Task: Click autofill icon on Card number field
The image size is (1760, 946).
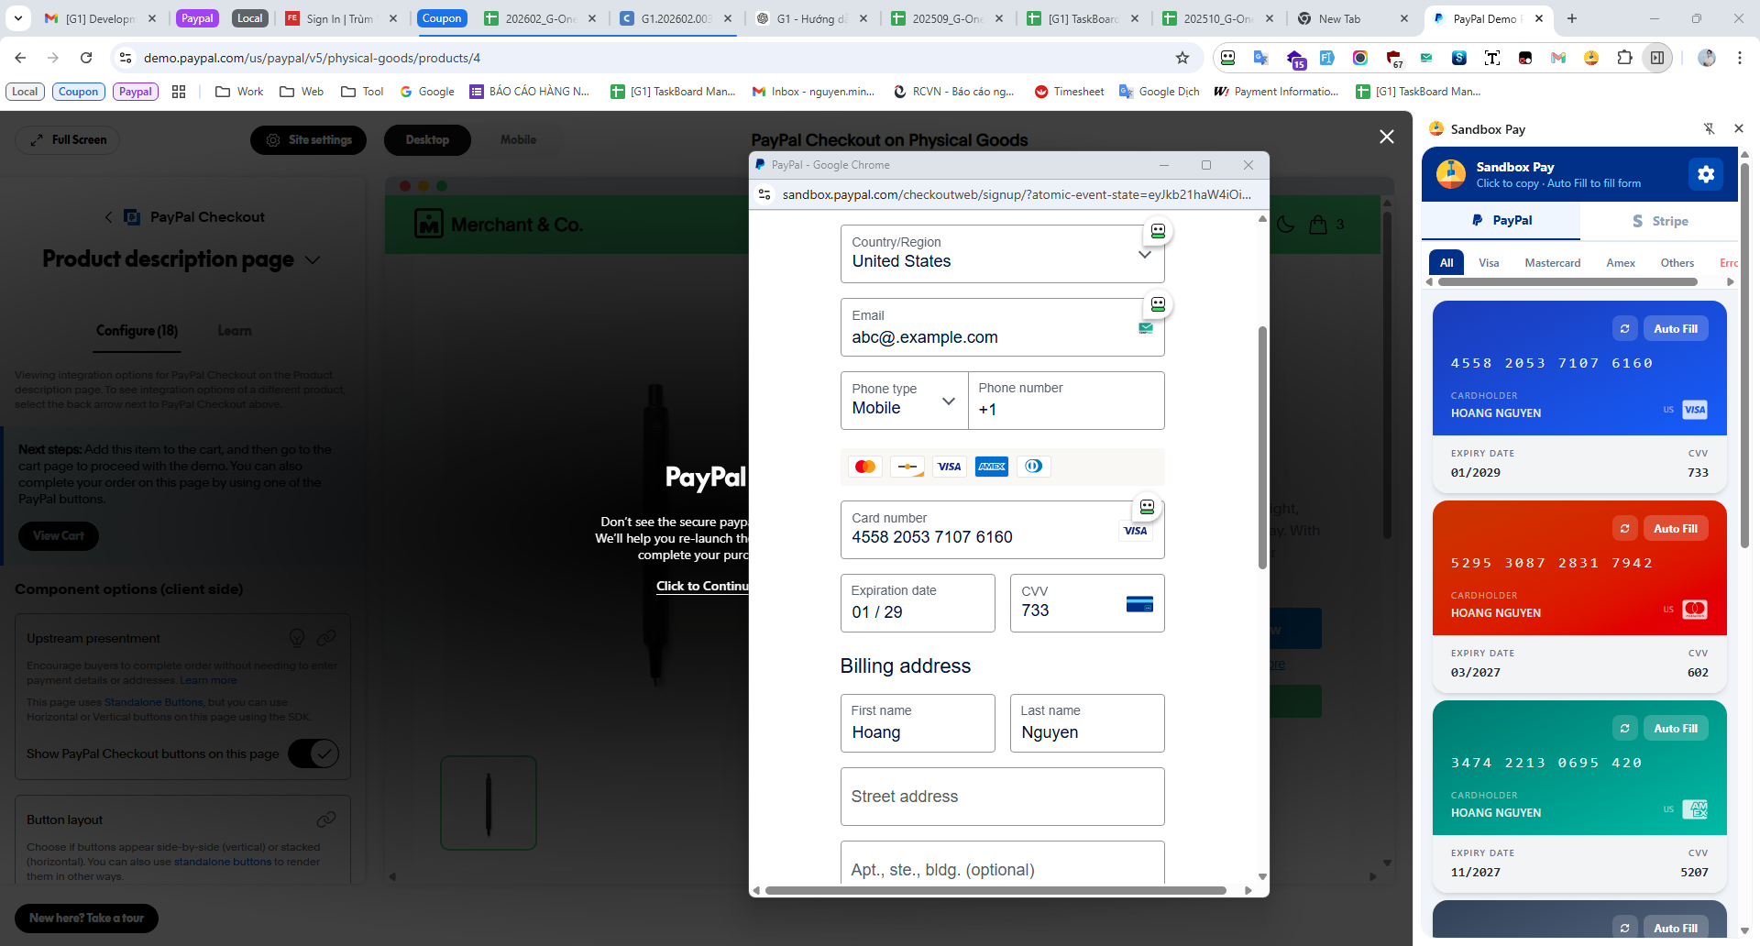Action: point(1147,507)
